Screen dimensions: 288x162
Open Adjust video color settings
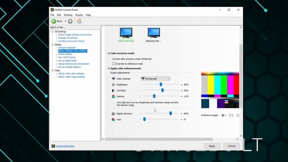click(71, 74)
